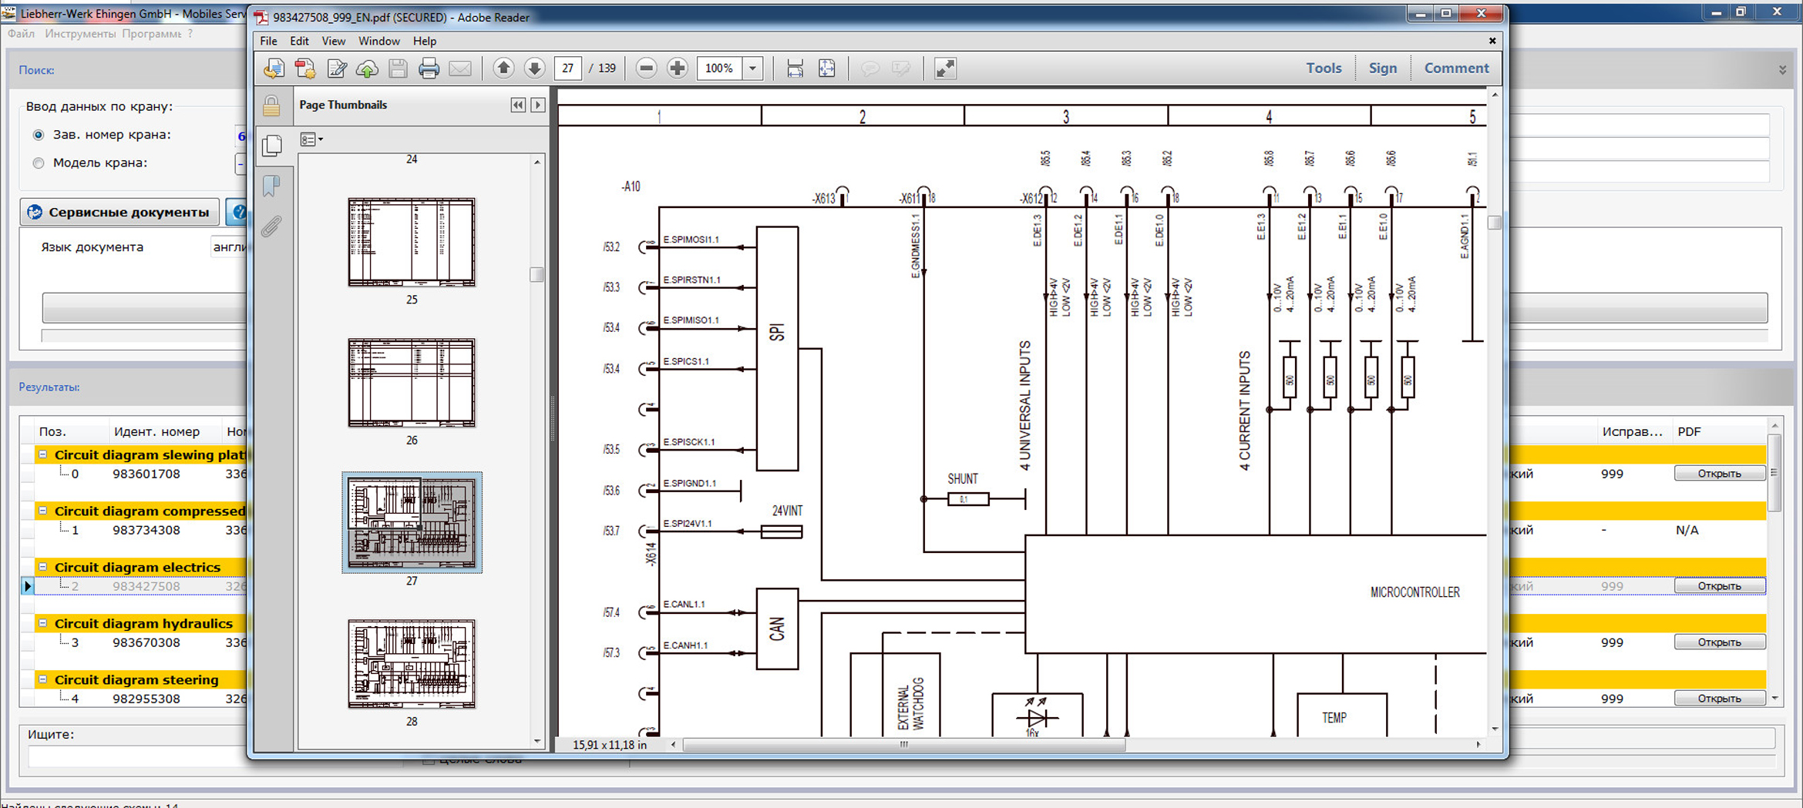Click the Save file icon
Image resolution: width=1803 pixels, height=808 pixels.
tap(398, 69)
